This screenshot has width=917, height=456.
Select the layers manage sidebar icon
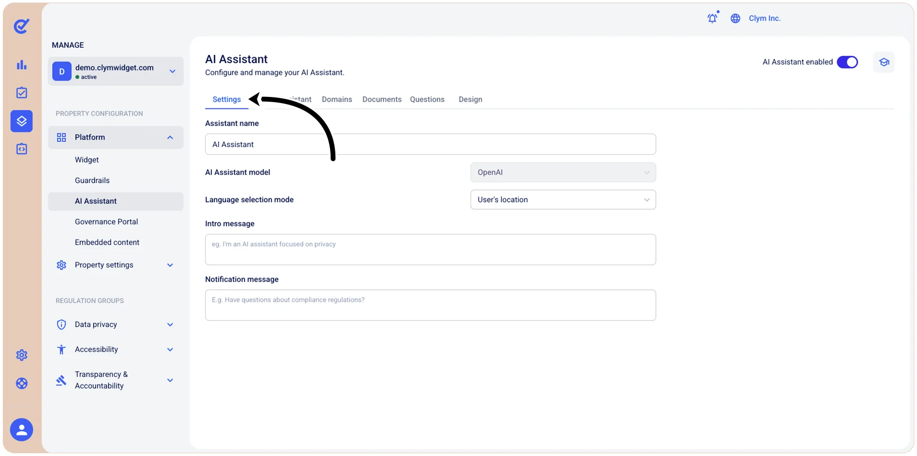point(22,121)
